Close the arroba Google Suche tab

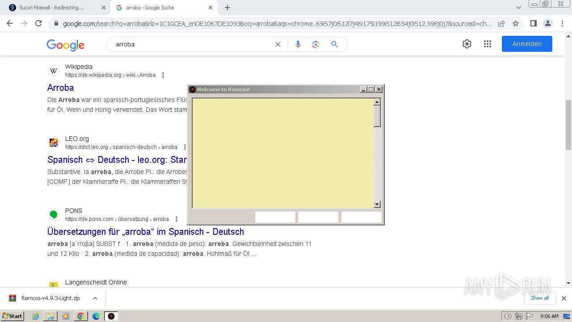coord(210,8)
